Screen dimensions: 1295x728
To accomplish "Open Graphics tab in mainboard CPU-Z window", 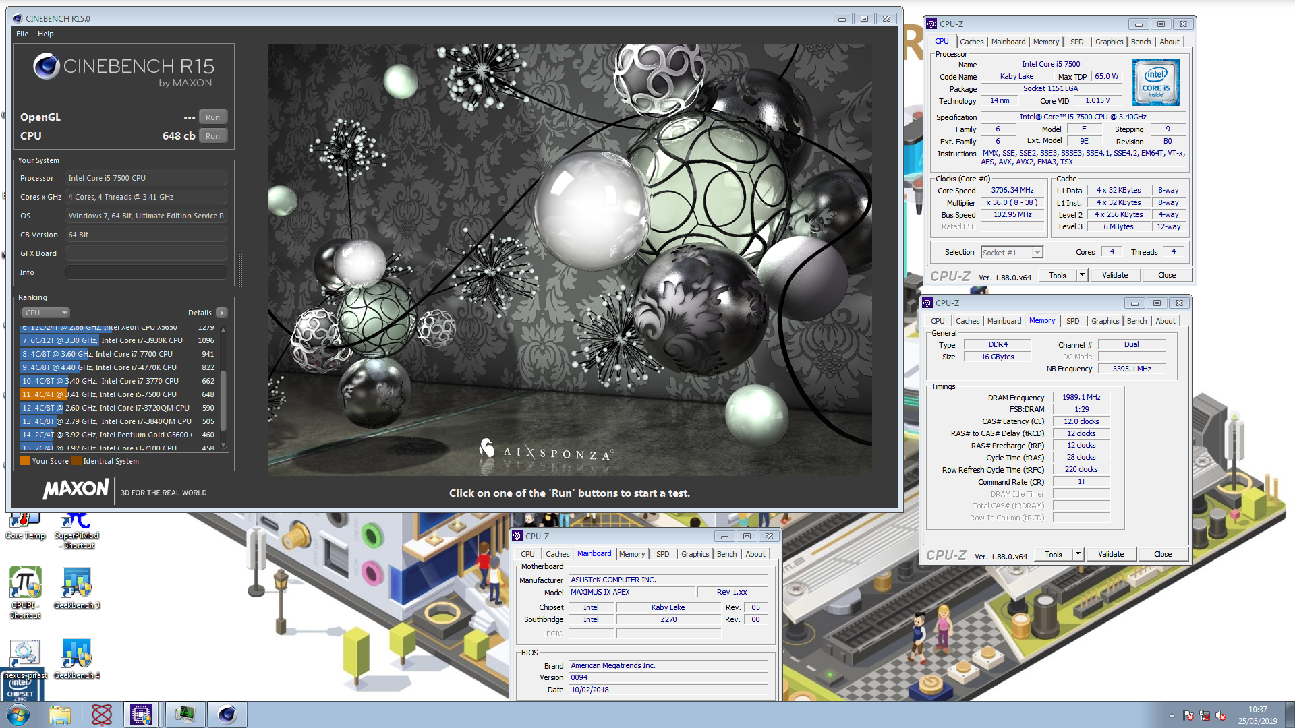I will (x=695, y=554).
